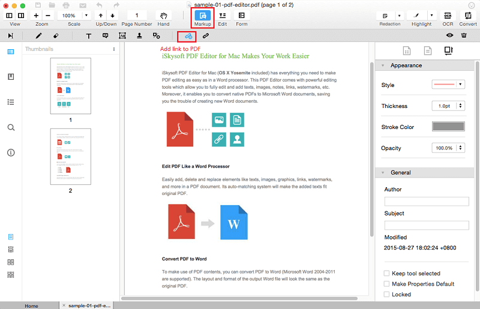Select single-panel View layout icon
The image size is (480, 309).
(x=9, y=16)
